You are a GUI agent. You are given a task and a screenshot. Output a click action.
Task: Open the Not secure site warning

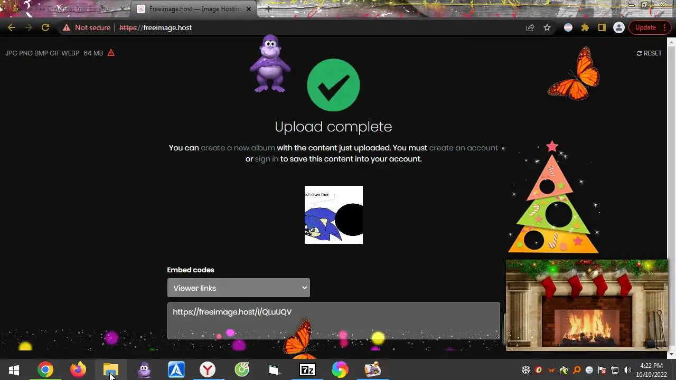pos(87,27)
